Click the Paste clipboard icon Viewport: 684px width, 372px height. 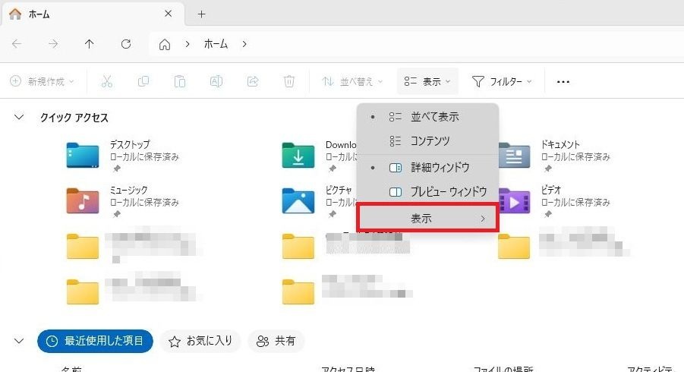[x=179, y=81]
